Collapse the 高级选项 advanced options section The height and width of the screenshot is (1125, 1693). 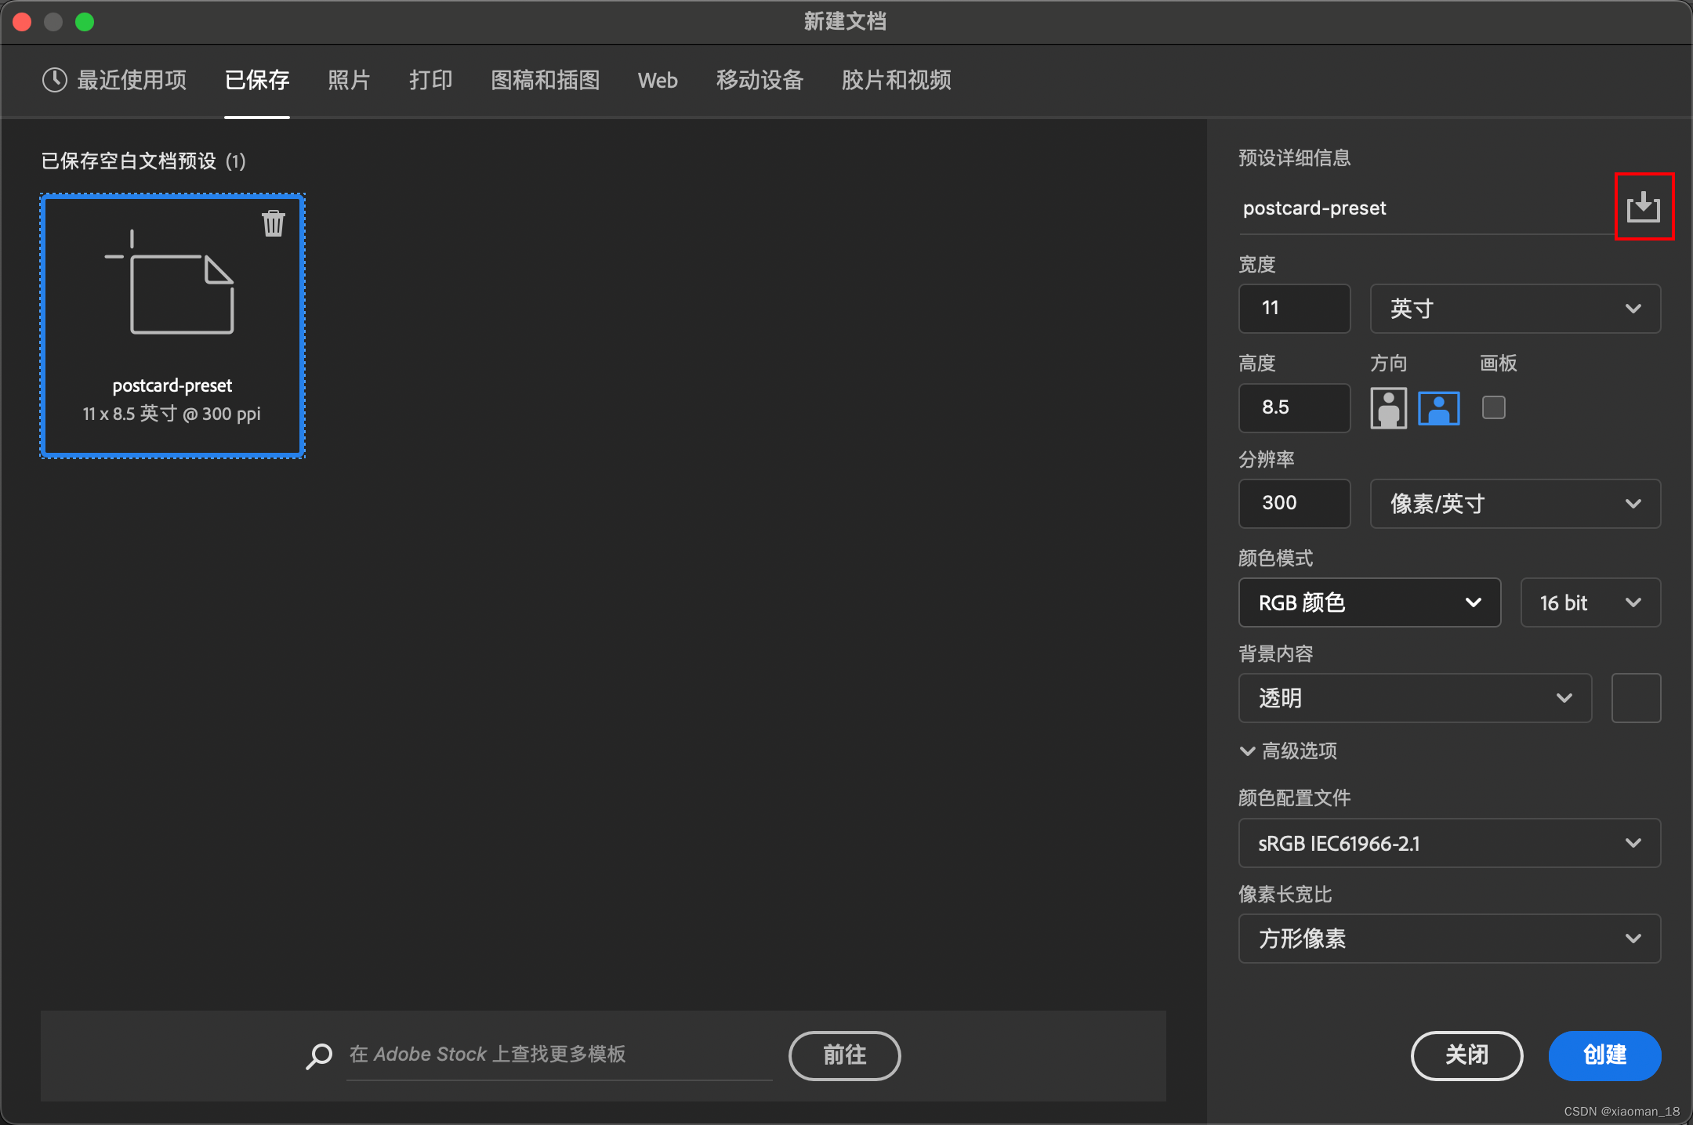1289,751
